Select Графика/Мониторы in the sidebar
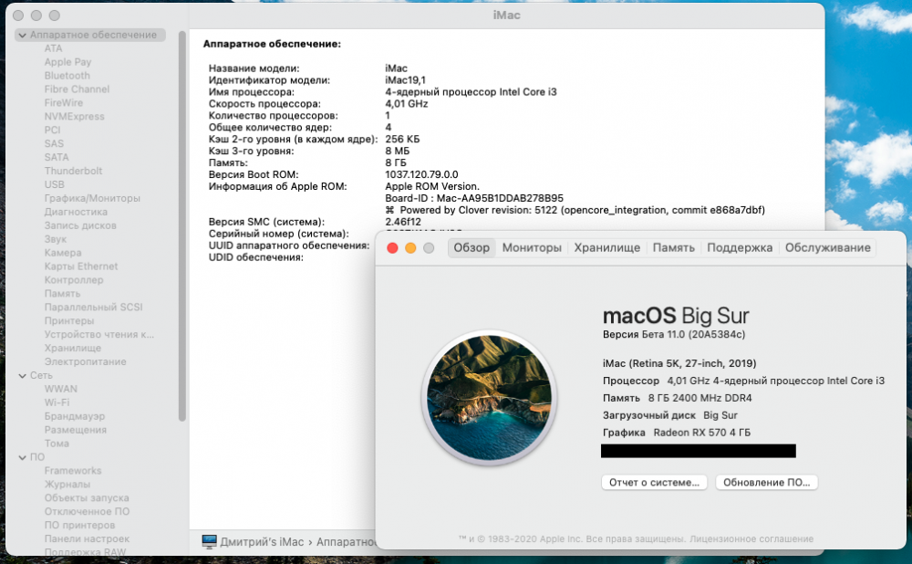This screenshot has height=564, width=912. pos(92,198)
